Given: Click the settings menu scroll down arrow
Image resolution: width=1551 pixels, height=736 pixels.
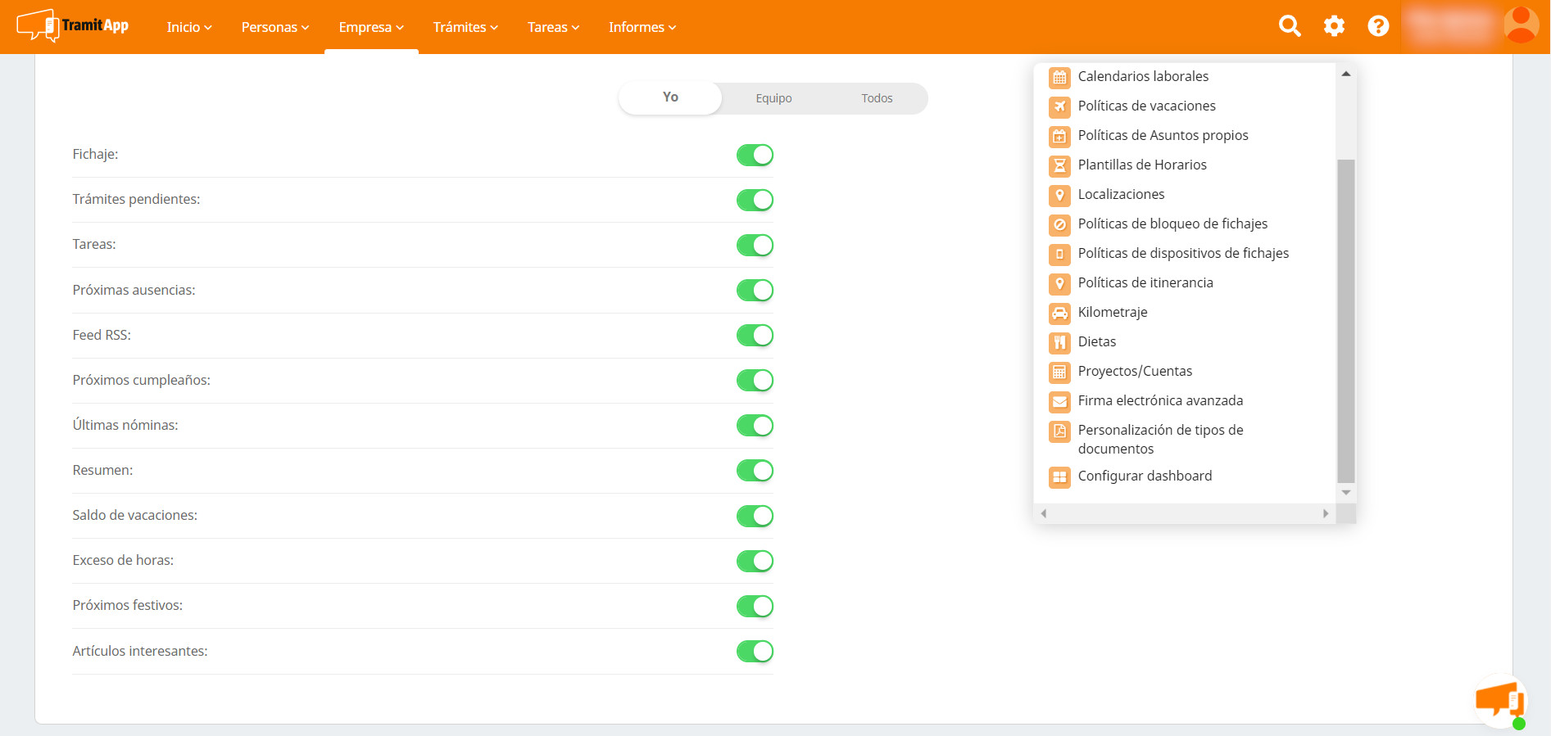Looking at the screenshot, I should click(x=1345, y=493).
